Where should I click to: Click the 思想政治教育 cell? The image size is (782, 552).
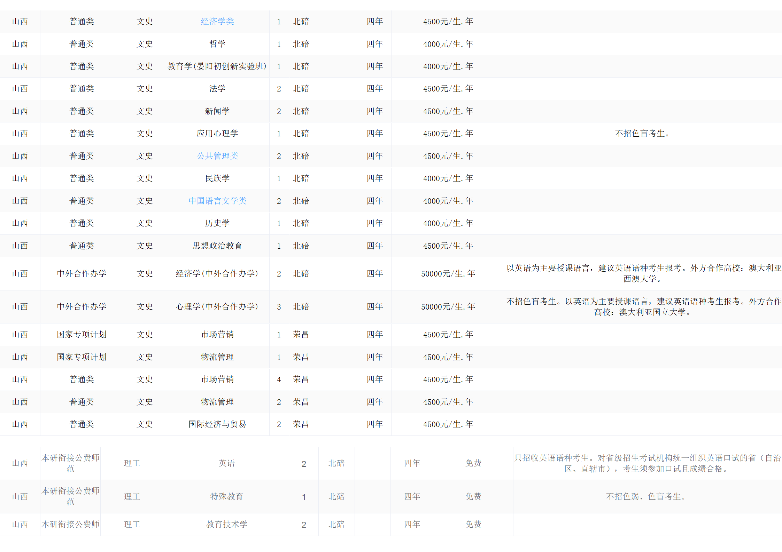(x=217, y=246)
